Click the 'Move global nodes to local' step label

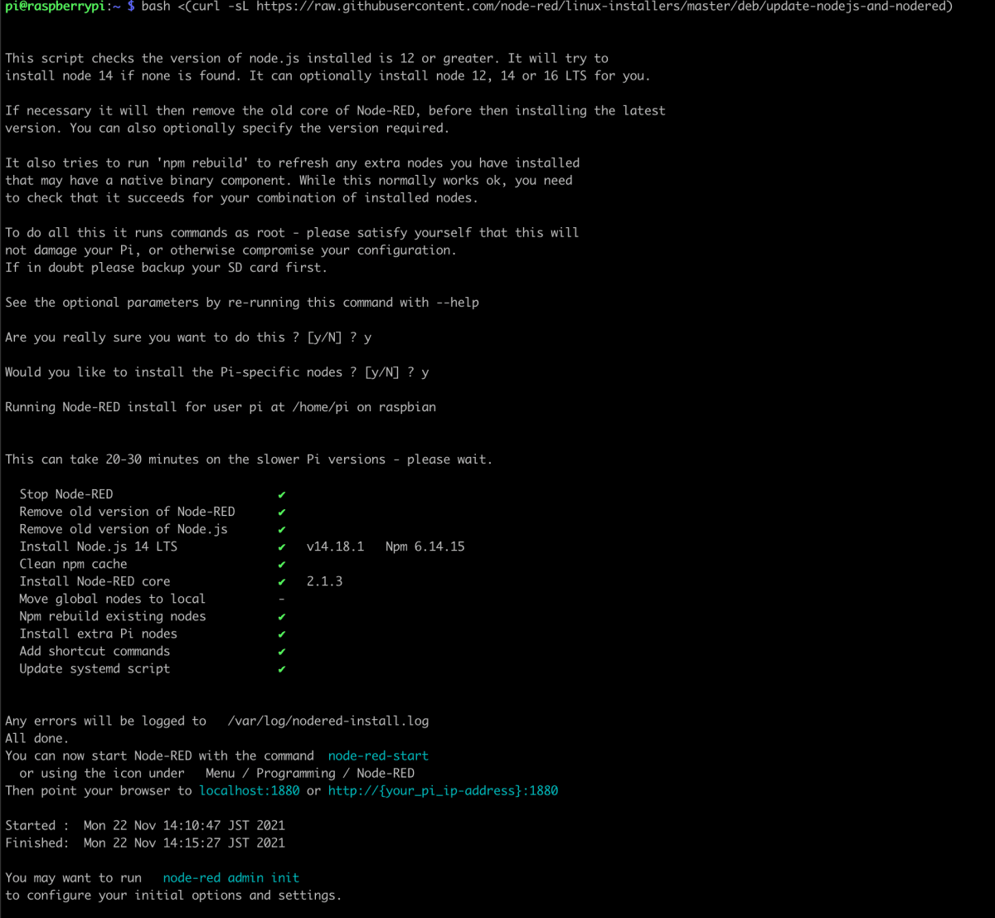(x=113, y=599)
